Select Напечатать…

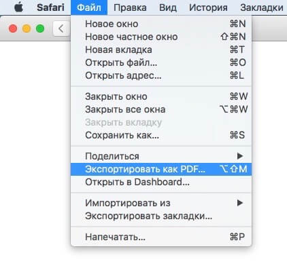pyautogui.click(x=161, y=237)
